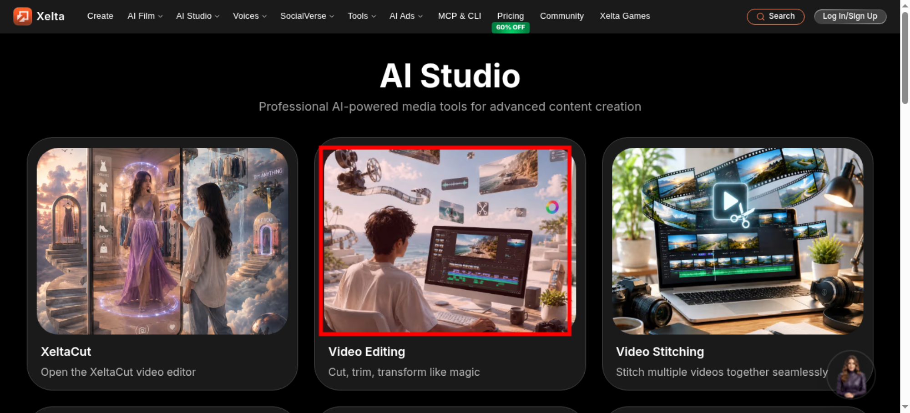The image size is (910, 413).
Task: Open Xelta Games from the navigation
Action: 625,16
